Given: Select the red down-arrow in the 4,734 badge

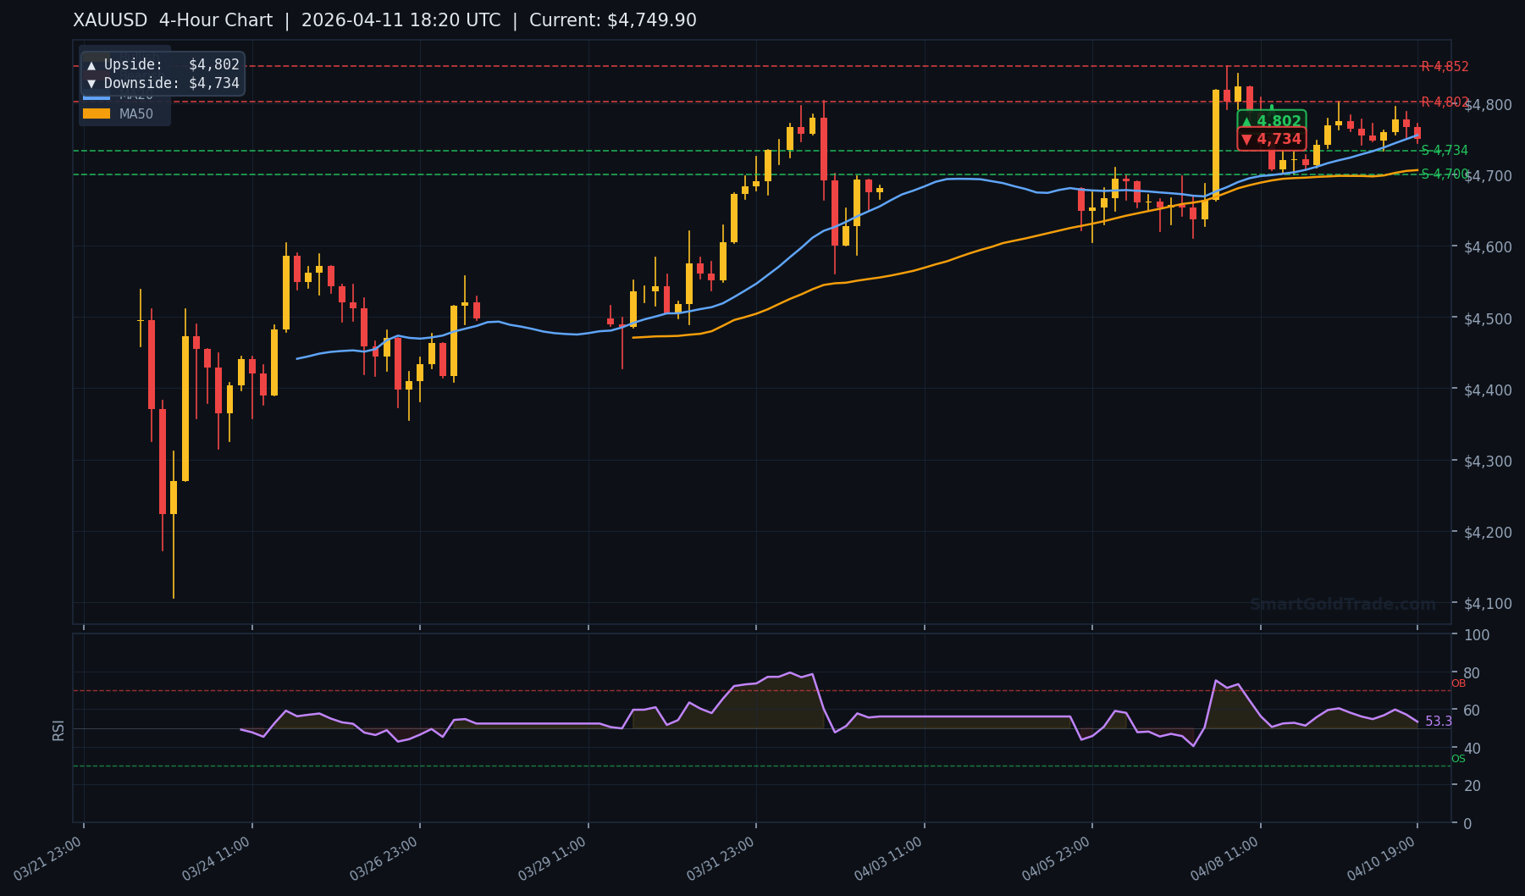Looking at the screenshot, I should (x=1246, y=138).
